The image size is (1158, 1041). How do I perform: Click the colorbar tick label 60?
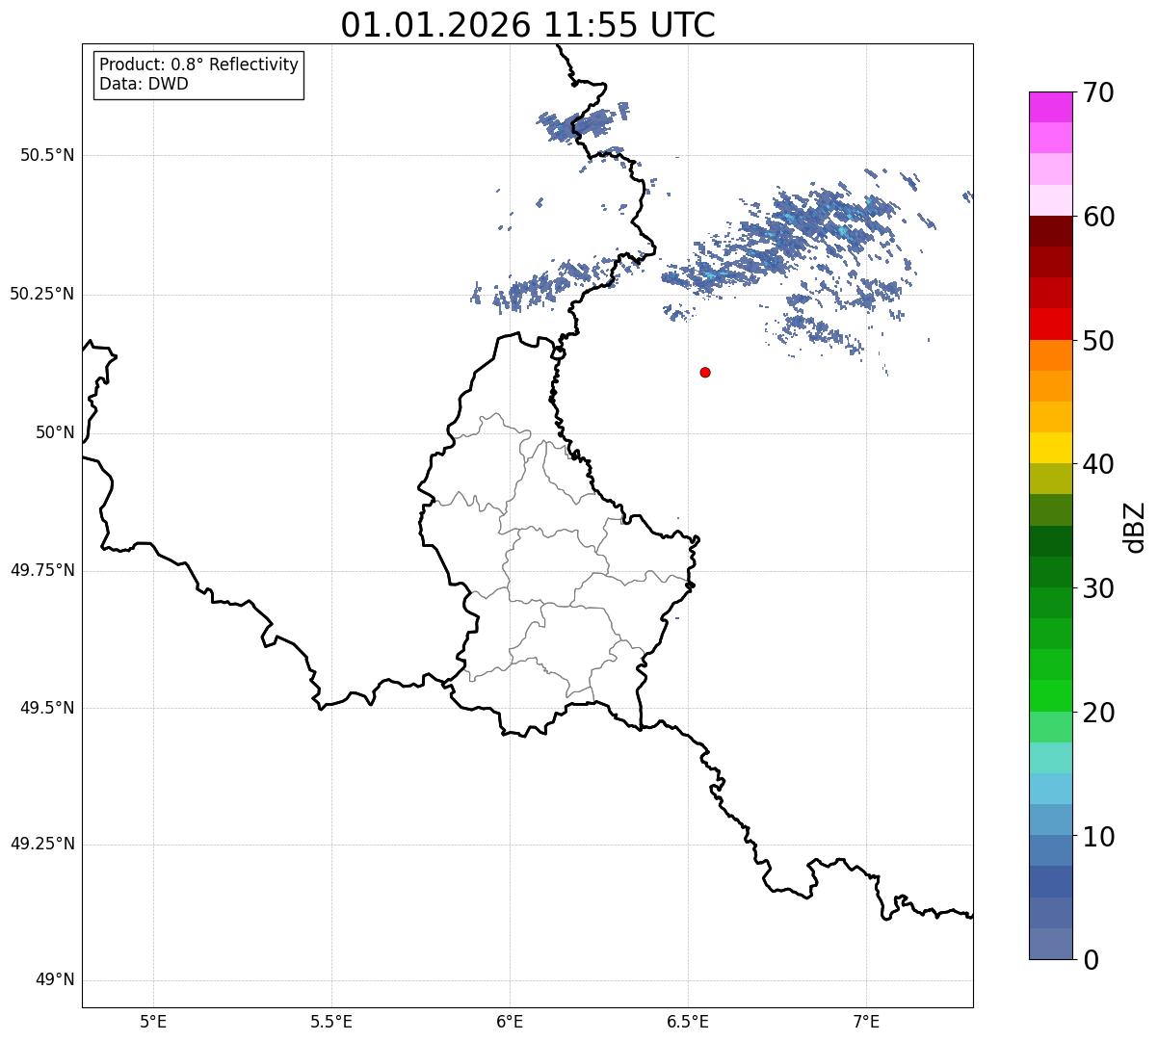1098,217
